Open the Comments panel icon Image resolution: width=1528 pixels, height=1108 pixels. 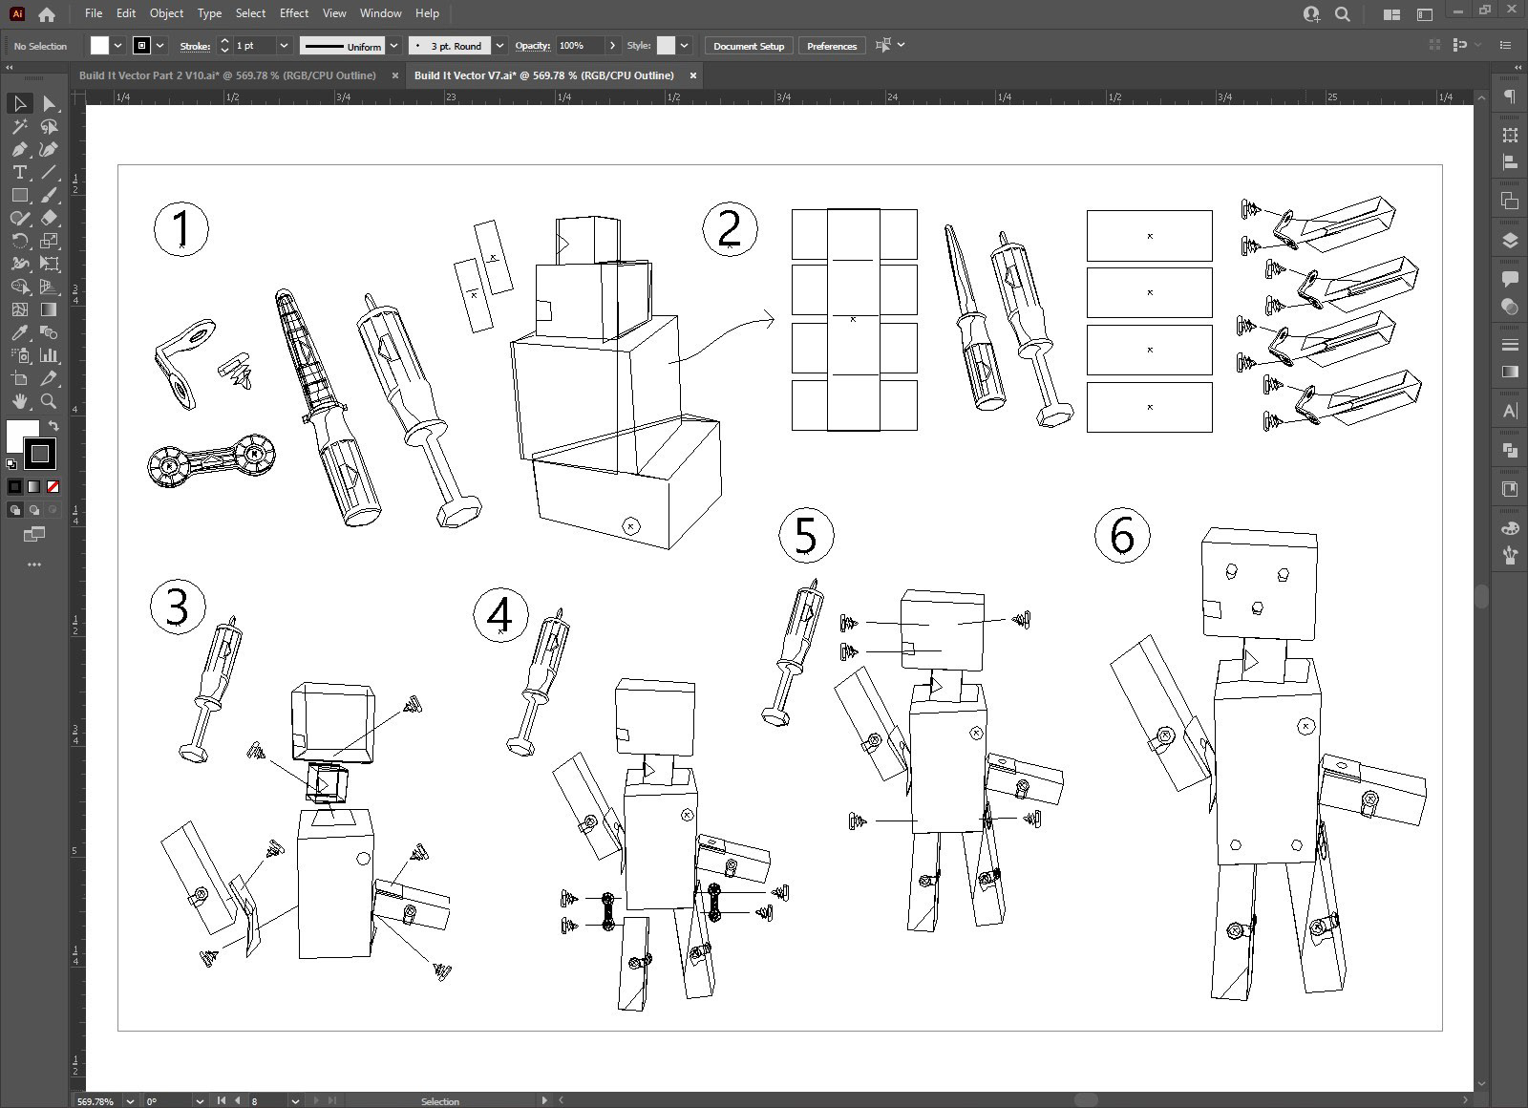(x=1510, y=279)
